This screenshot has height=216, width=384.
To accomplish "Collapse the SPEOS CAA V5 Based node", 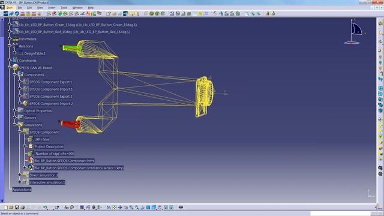I will (x=10, y=67).
